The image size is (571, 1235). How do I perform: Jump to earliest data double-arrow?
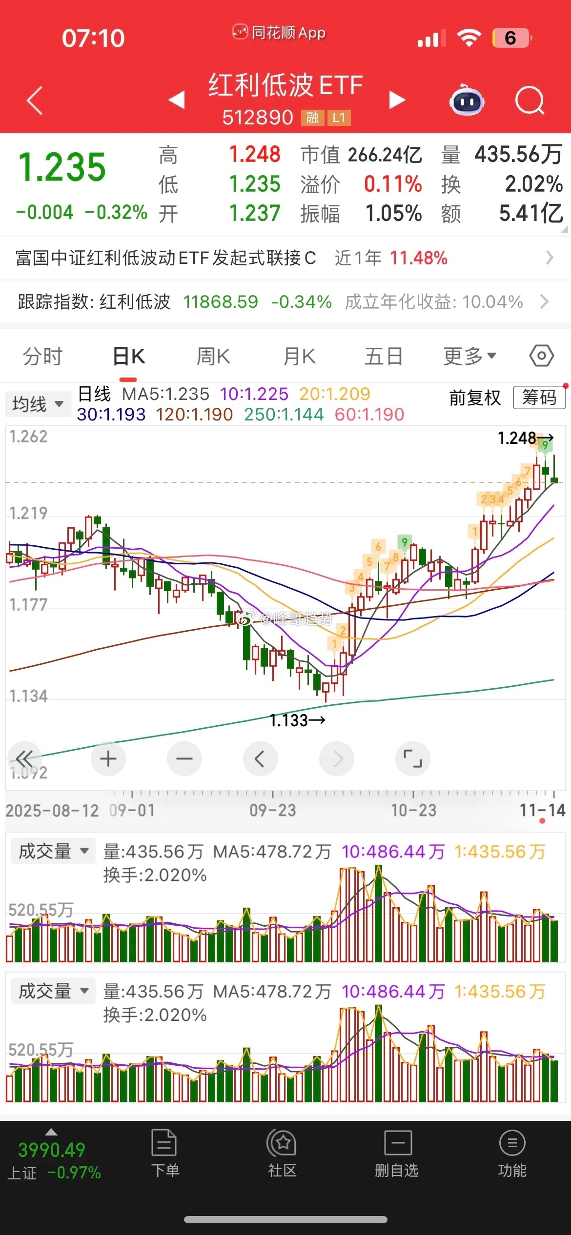pyautogui.click(x=25, y=758)
